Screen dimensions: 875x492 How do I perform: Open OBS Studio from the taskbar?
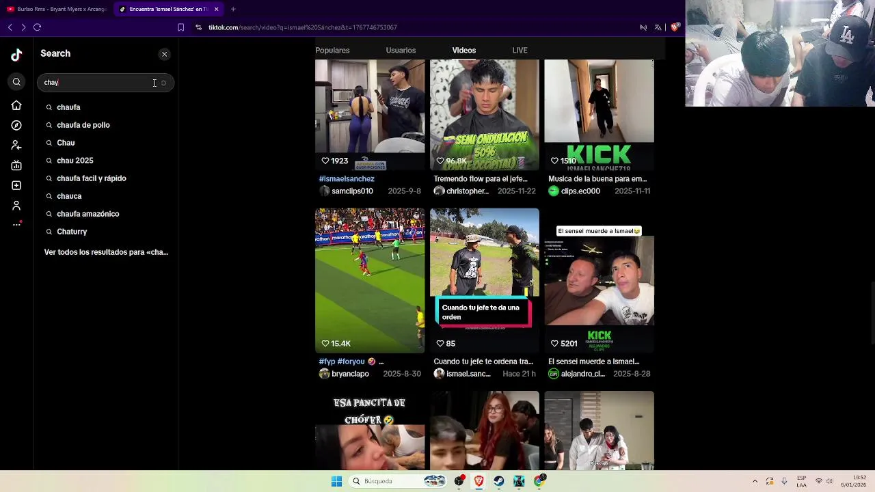pyautogui.click(x=459, y=482)
